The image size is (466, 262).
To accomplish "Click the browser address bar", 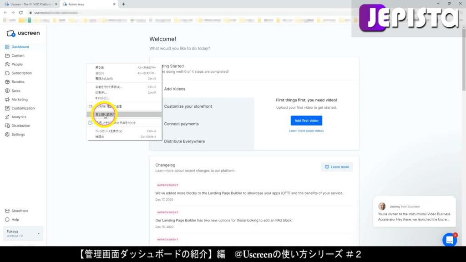I will coord(190,13).
